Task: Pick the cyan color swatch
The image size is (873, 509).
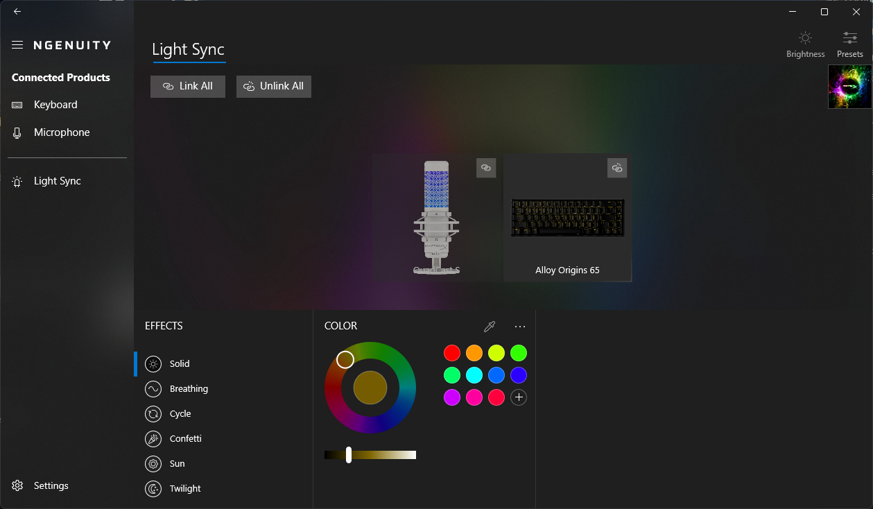Action: point(474,375)
